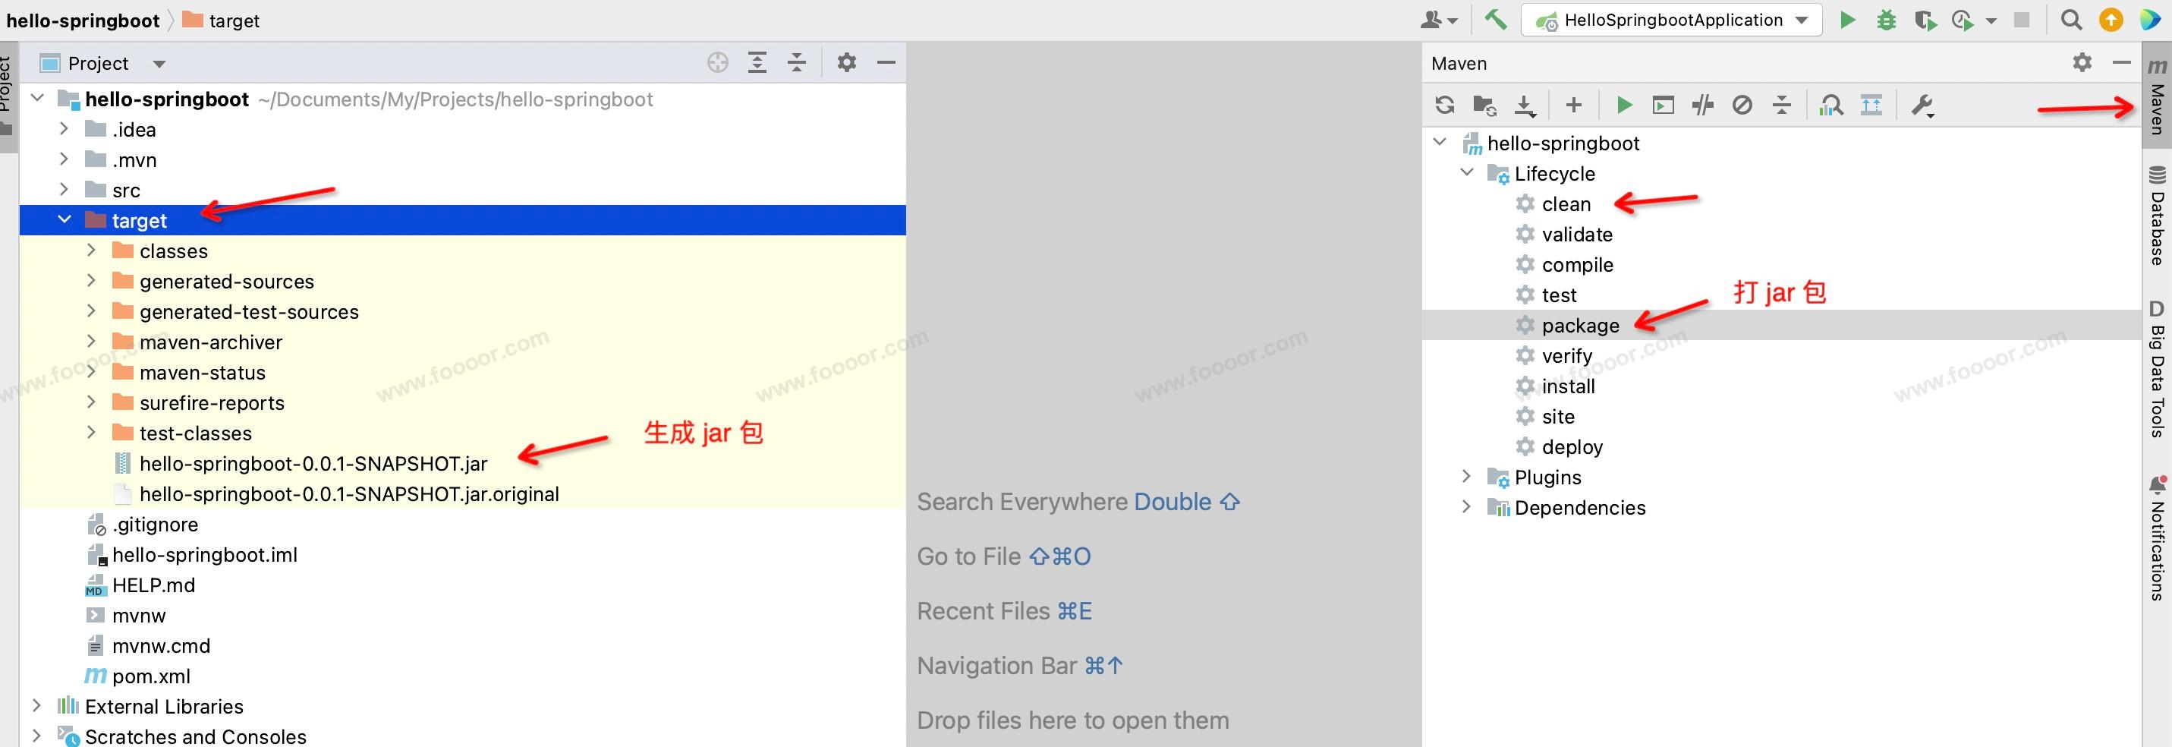Screen dimensions: 2172x747
Task: Collapse the target folder in project tree
Action: click(x=65, y=220)
